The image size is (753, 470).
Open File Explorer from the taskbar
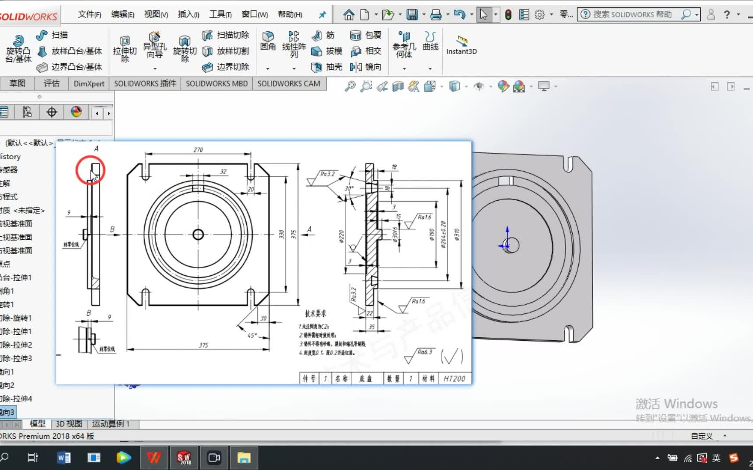click(244, 458)
